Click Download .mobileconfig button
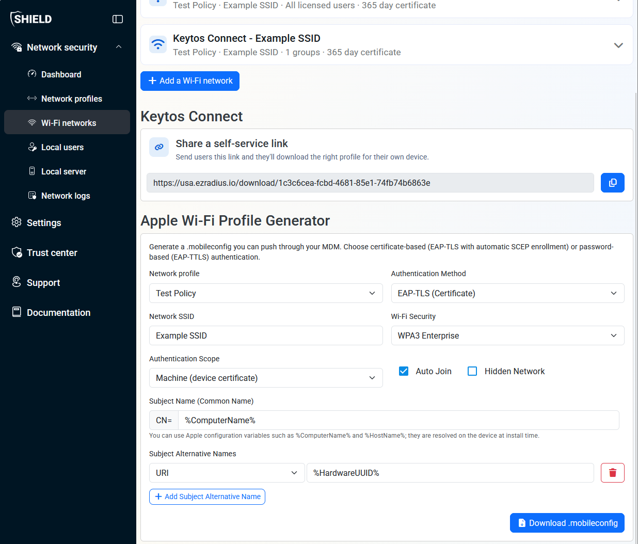The width and height of the screenshot is (638, 544). (567, 523)
